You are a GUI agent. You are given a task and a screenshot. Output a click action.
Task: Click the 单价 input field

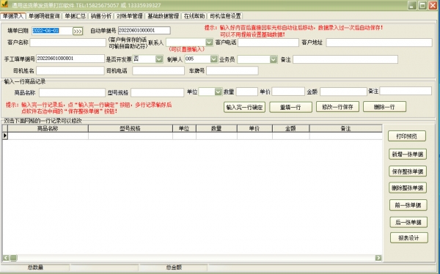tap(288, 92)
